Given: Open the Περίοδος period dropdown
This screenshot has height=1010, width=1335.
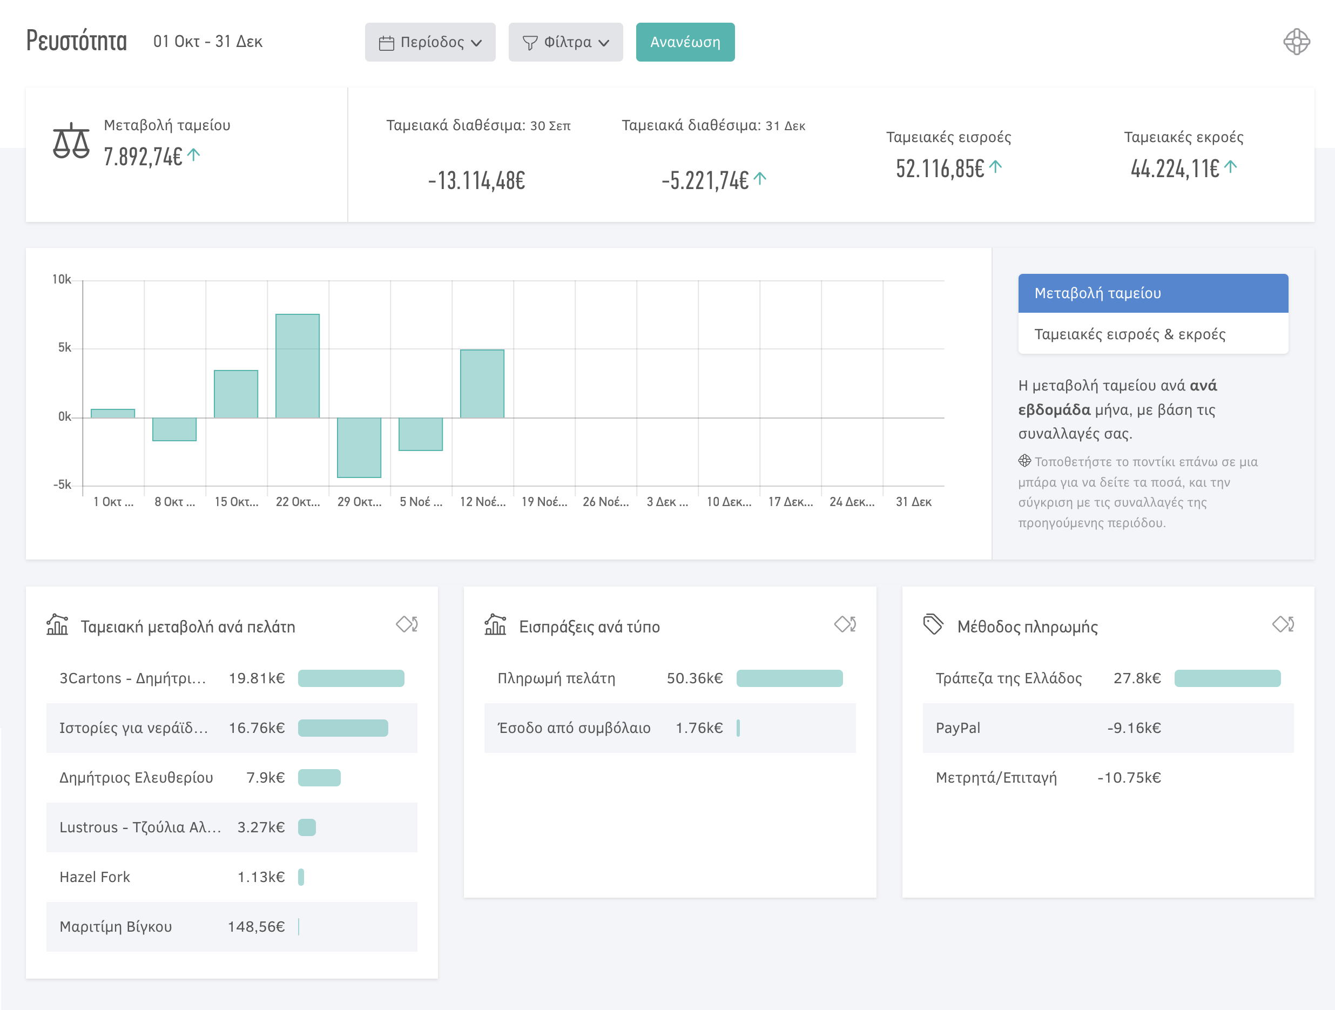Looking at the screenshot, I should [430, 42].
